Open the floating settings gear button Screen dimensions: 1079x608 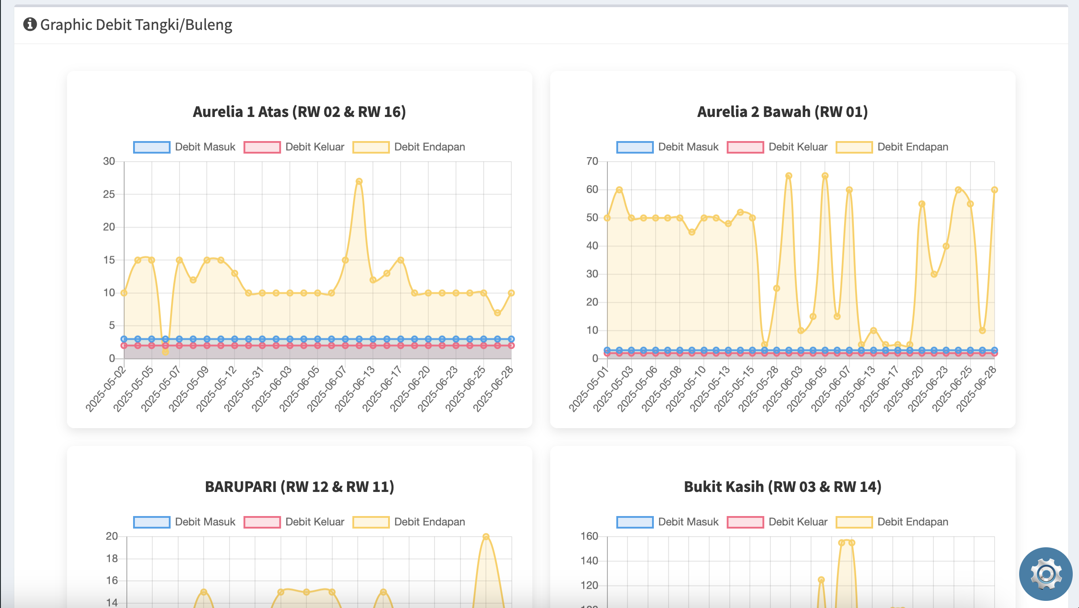point(1046,574)
